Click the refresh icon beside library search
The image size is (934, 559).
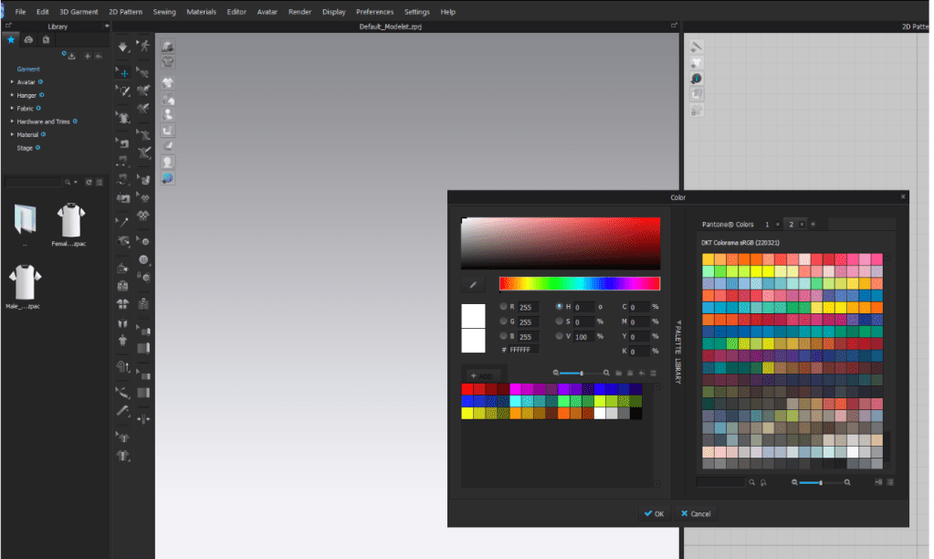coord(89,183)
